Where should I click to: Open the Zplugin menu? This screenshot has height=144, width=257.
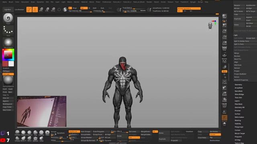coord(193,2)
